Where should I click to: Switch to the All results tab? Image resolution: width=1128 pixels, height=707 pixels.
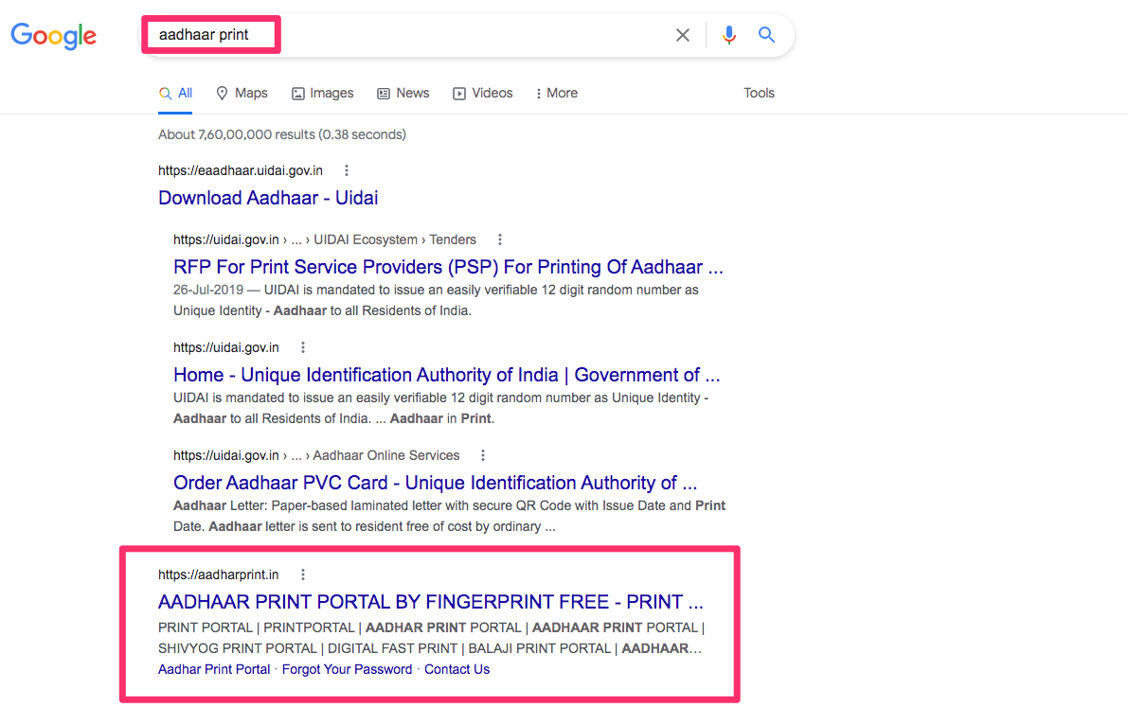[x=175, y=94]
